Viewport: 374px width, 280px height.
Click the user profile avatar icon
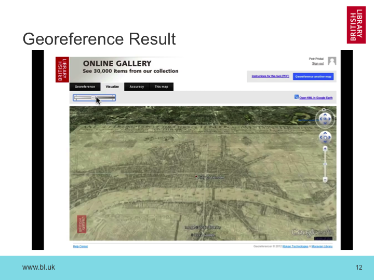pyautogui.click(x=332, y=61)
